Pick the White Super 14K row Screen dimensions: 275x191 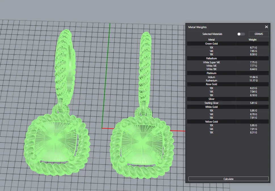(211, 62)
